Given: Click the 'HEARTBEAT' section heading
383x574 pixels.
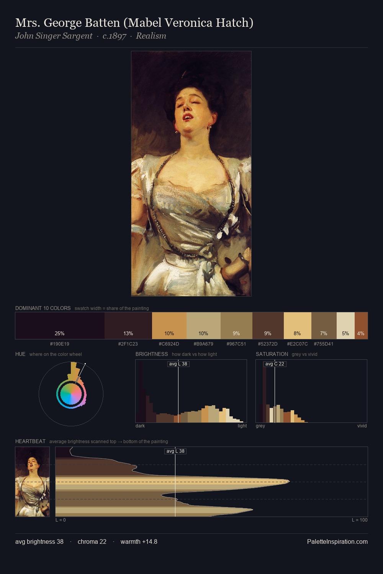Looking at the screenshot, I should (x=30, y=441).
